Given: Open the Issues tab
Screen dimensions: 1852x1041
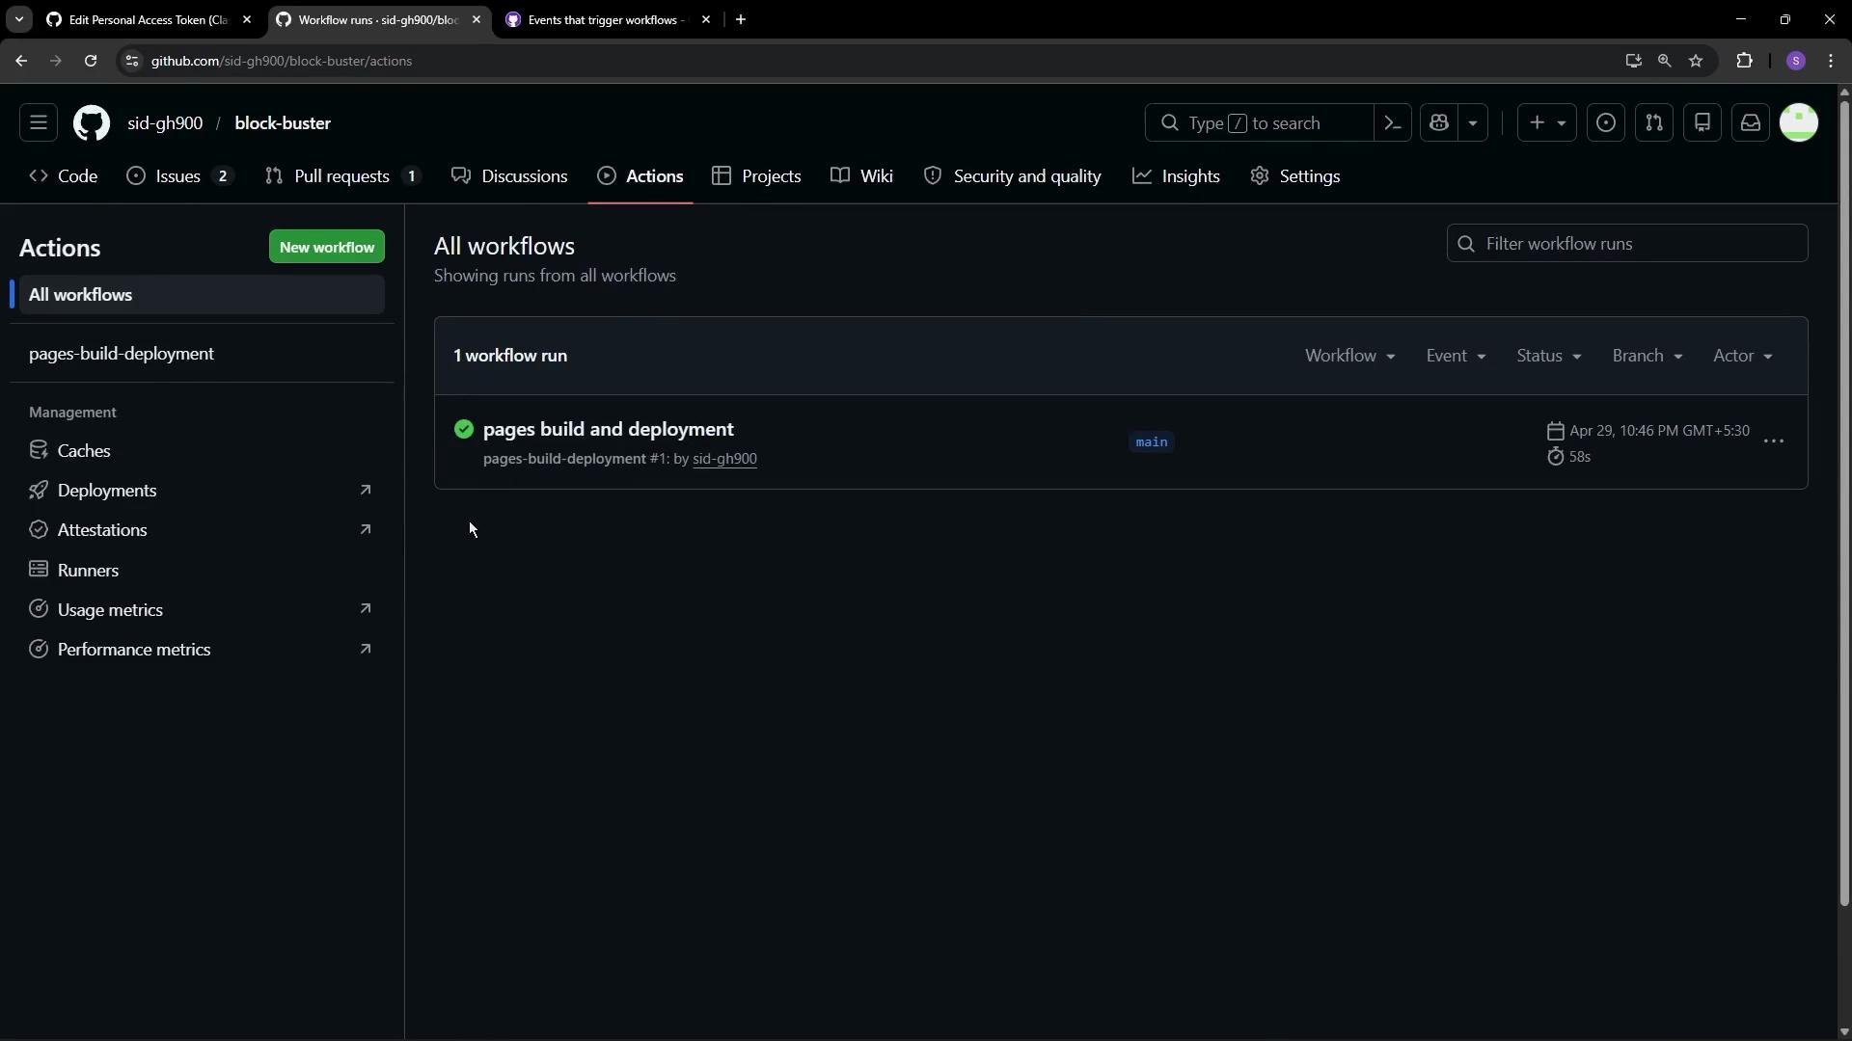Looking at the screenshot, I should click(179, 176).
